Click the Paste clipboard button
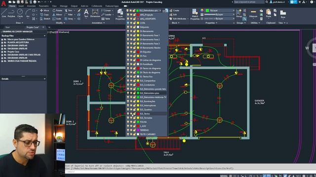This screenshot has width=316, height=177. click(x=269, y=14)
